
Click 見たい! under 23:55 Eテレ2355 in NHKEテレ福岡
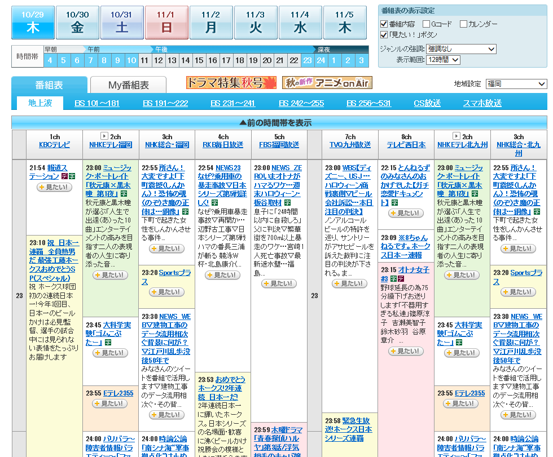pyautogui.click(x=109, y=403)
